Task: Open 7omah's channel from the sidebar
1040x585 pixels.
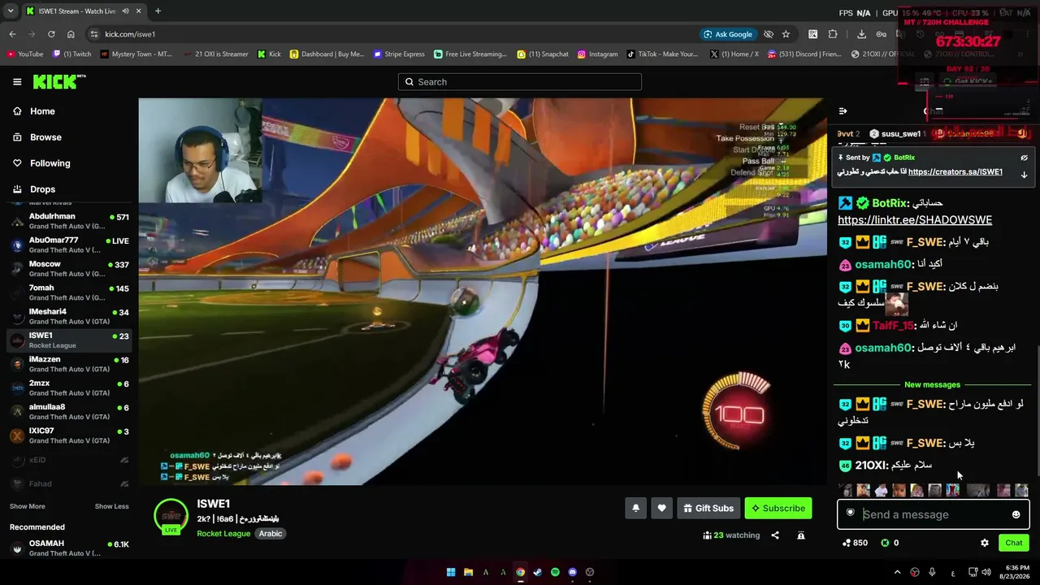Action: pyautogui.click(x=69, y=292)
